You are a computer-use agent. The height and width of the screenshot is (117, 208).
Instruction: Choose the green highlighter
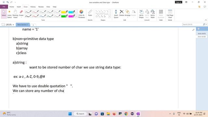pyautogui.click(x=64, y=16)
